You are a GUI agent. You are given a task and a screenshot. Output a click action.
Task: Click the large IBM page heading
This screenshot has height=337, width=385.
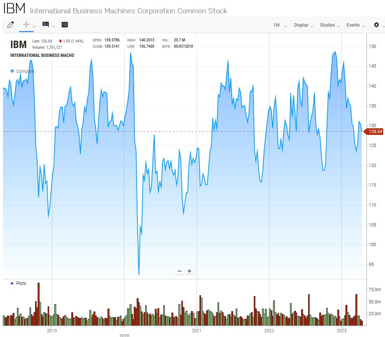(14, 8)
